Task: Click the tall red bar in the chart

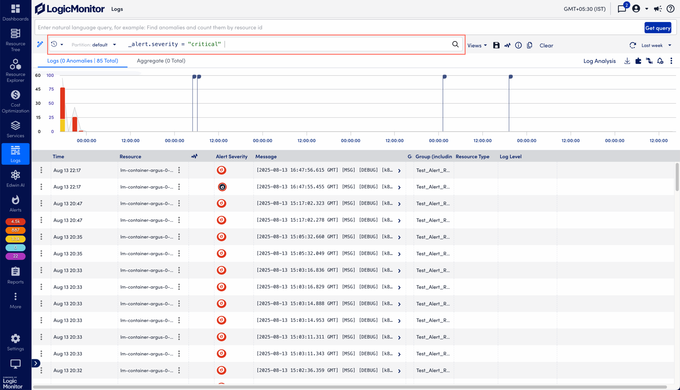Action: (62, 103)
